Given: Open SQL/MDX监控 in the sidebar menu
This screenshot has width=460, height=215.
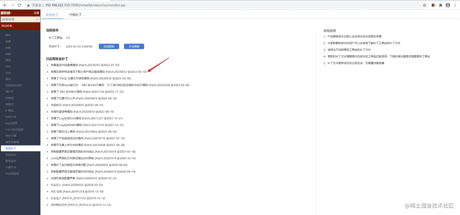Looking at the screenshot, I should pos(14,129).
